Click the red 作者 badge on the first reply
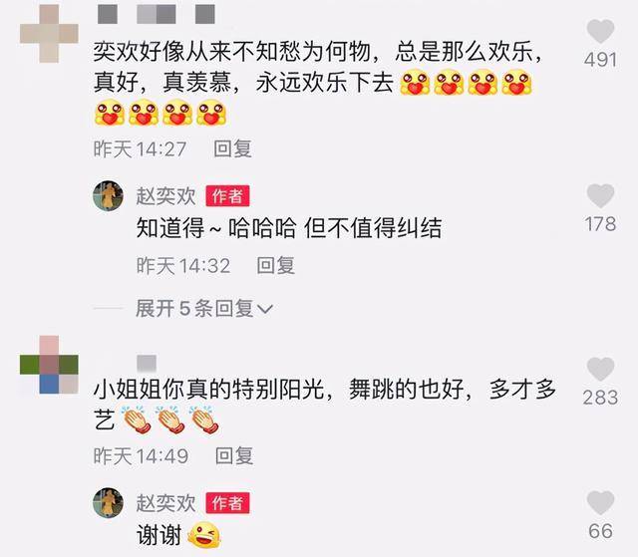This screenshot has width=638, height=557. point(227,196)
